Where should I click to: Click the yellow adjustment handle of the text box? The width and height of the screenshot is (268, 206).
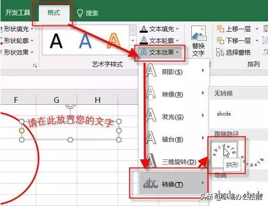[21, 131]
